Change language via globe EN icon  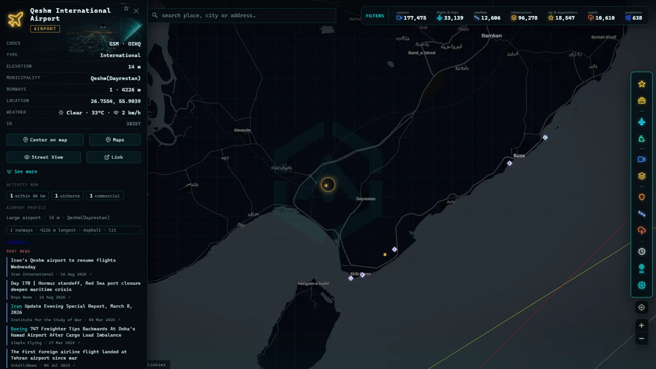642,269
